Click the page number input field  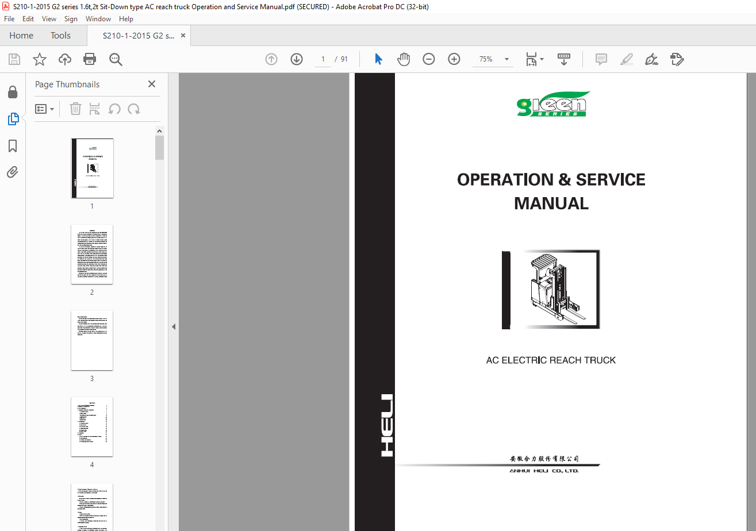pos(323,59)
